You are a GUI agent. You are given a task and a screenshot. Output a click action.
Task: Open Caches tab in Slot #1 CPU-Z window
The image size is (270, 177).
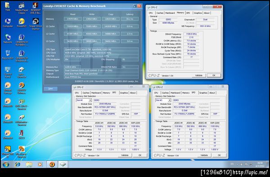tap(86, 93)
